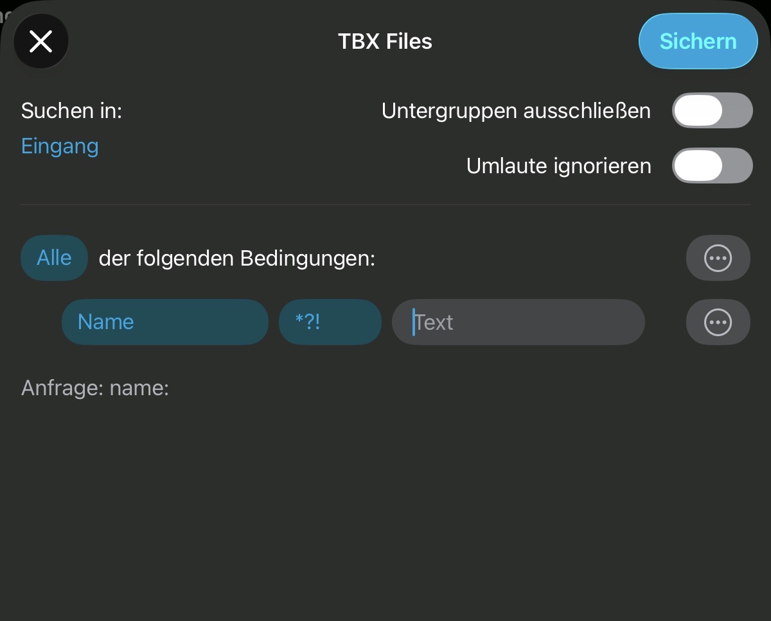The image size is (771, 621).
Task: Click the der folgenden Bedingungen: label
Action: click(x=236, y=259)
